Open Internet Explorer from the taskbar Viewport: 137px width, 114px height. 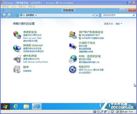point(16,106)
